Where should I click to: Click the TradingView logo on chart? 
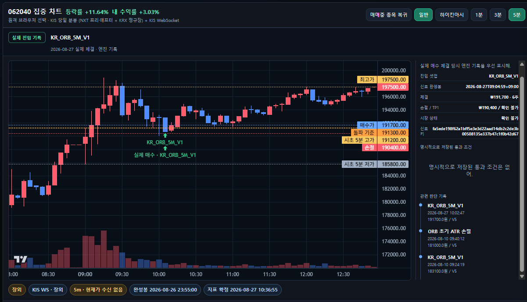(x=21, y=259)
